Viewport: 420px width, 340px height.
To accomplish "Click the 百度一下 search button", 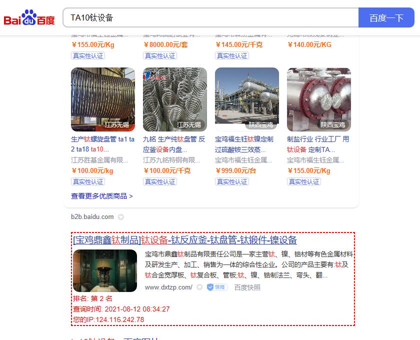I will (x=386, y=17).
